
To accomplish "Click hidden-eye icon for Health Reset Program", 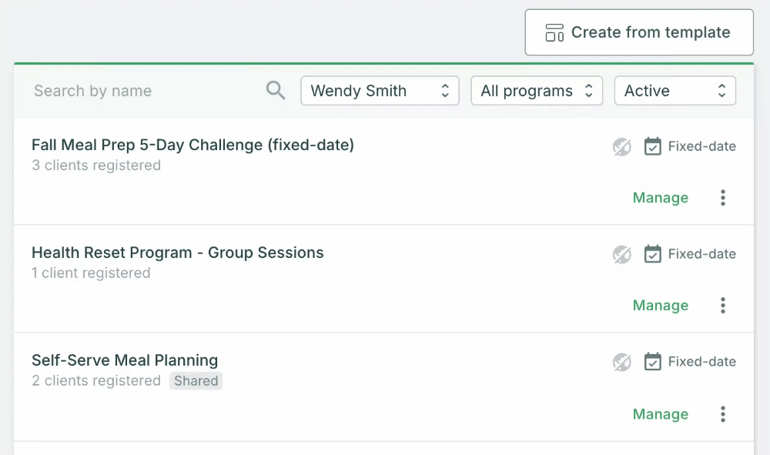I will (x=622, y=254).
